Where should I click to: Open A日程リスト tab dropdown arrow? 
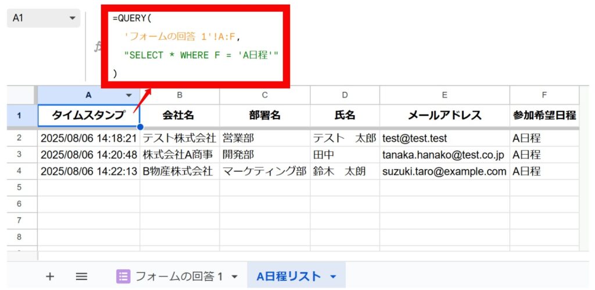coord(333,277)
